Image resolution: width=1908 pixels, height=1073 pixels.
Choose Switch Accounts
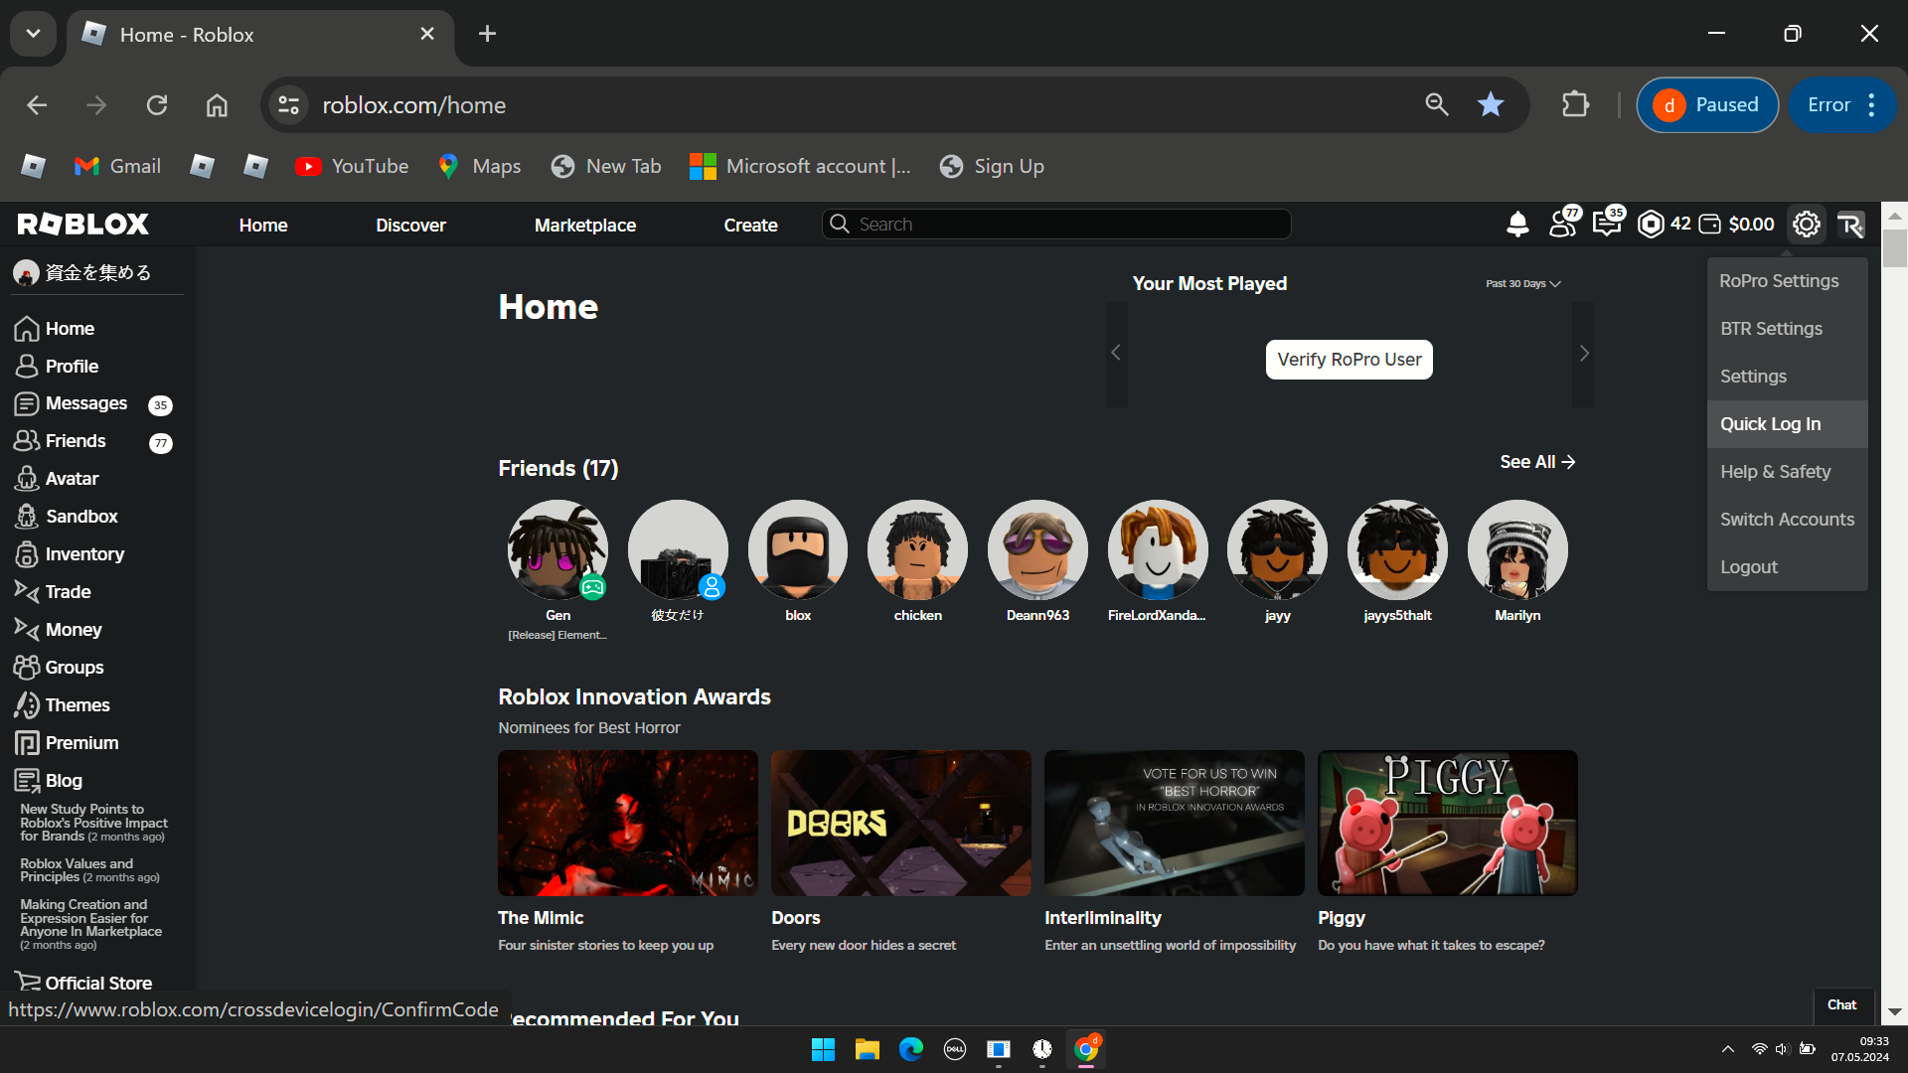click(1788, 520)
